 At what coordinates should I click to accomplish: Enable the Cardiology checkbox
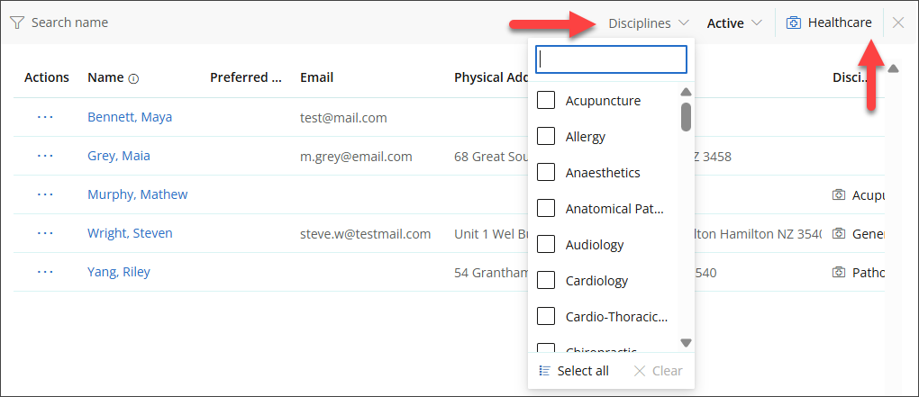[546, 281]
